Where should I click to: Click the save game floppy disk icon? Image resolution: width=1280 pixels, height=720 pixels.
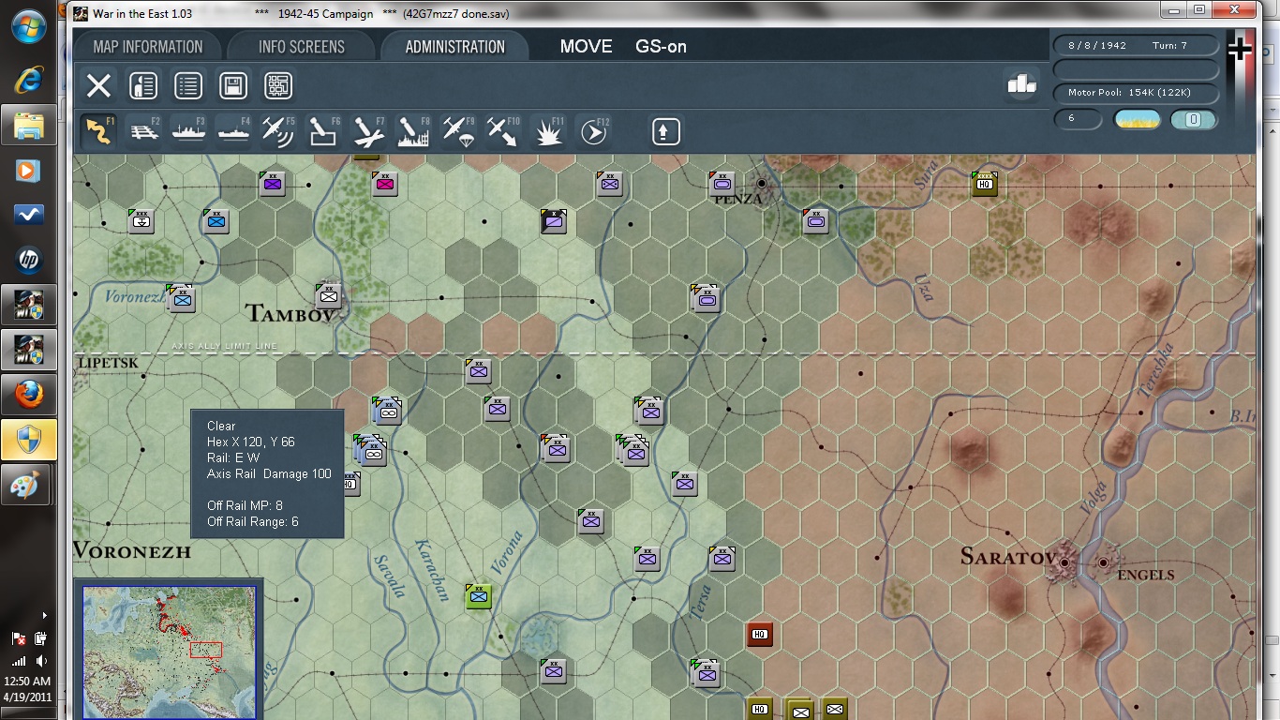coord(233,86)
